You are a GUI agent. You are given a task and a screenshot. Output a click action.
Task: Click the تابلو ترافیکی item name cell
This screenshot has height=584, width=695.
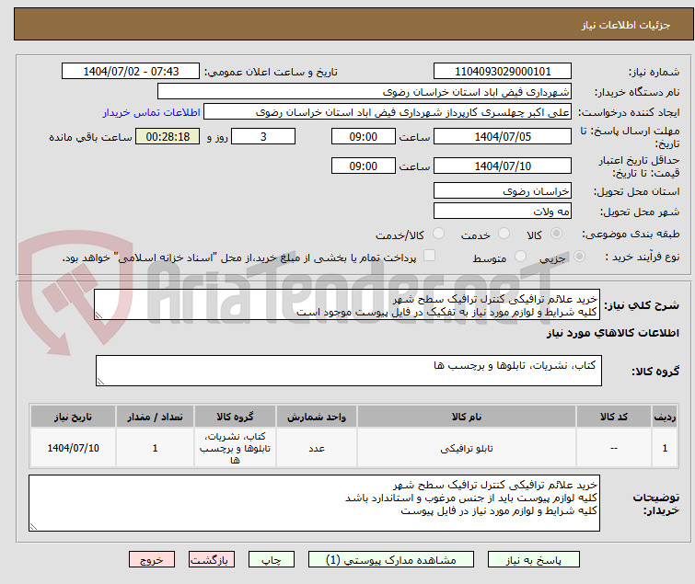coord(467,448)
